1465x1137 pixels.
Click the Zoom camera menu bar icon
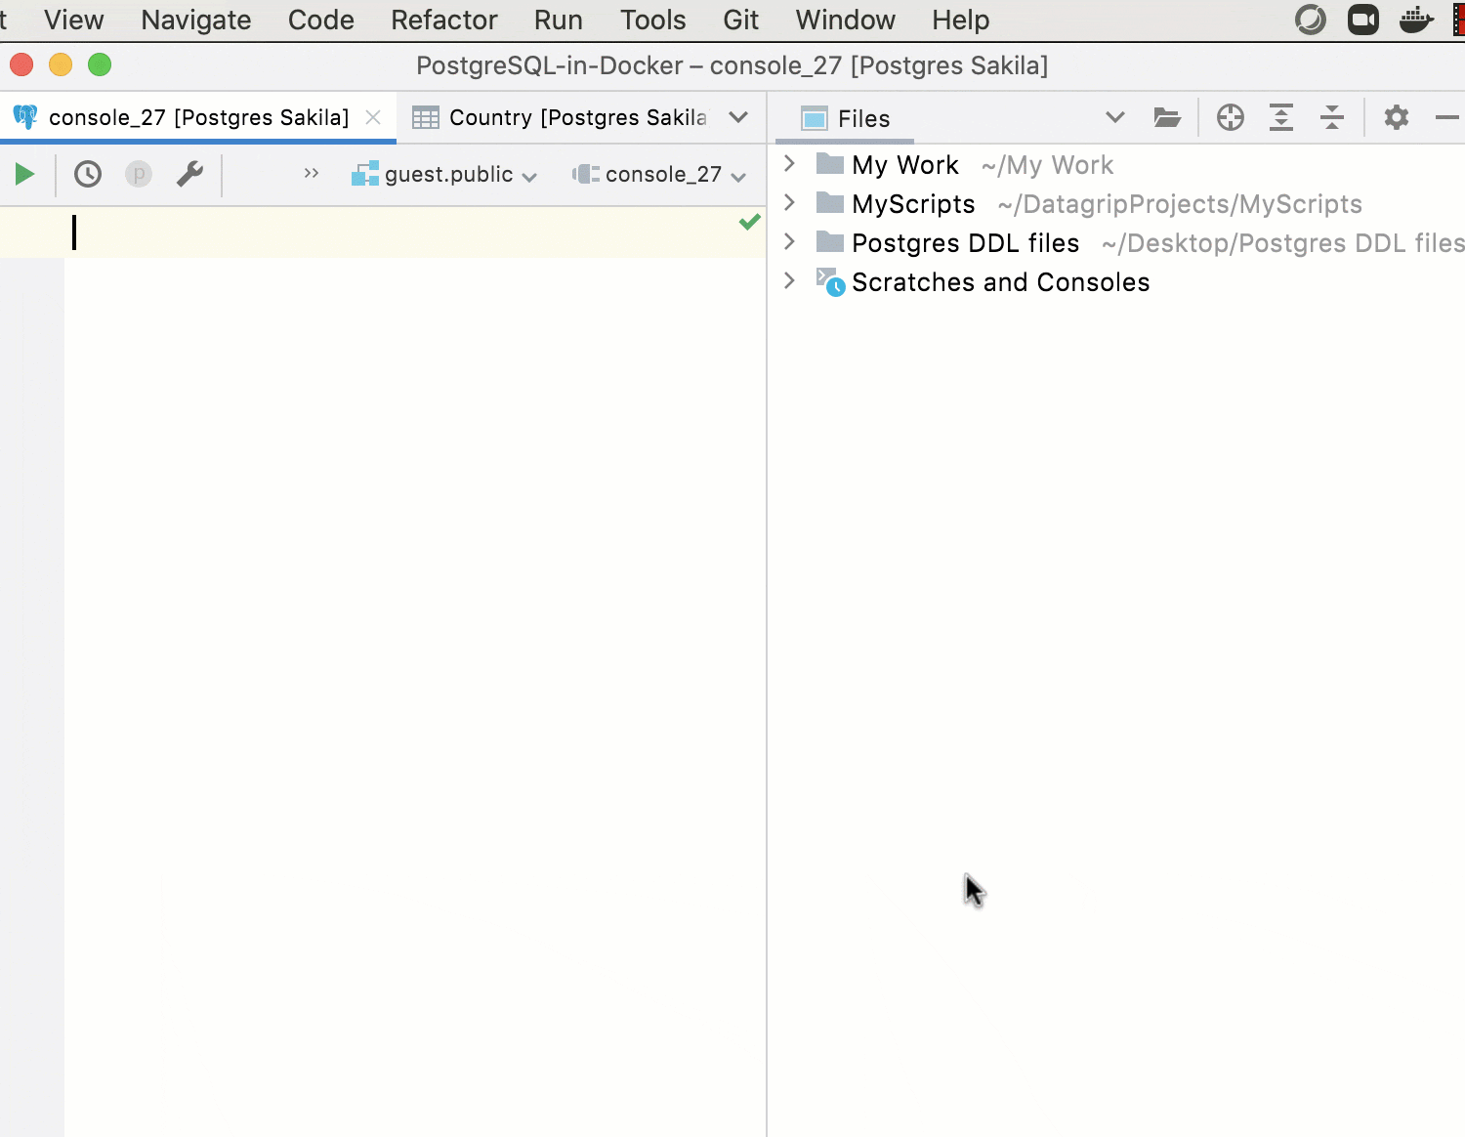pyautogui.click(x=1363, y=20)
